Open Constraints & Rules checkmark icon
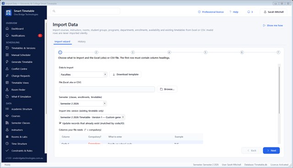 coord(7,151)
